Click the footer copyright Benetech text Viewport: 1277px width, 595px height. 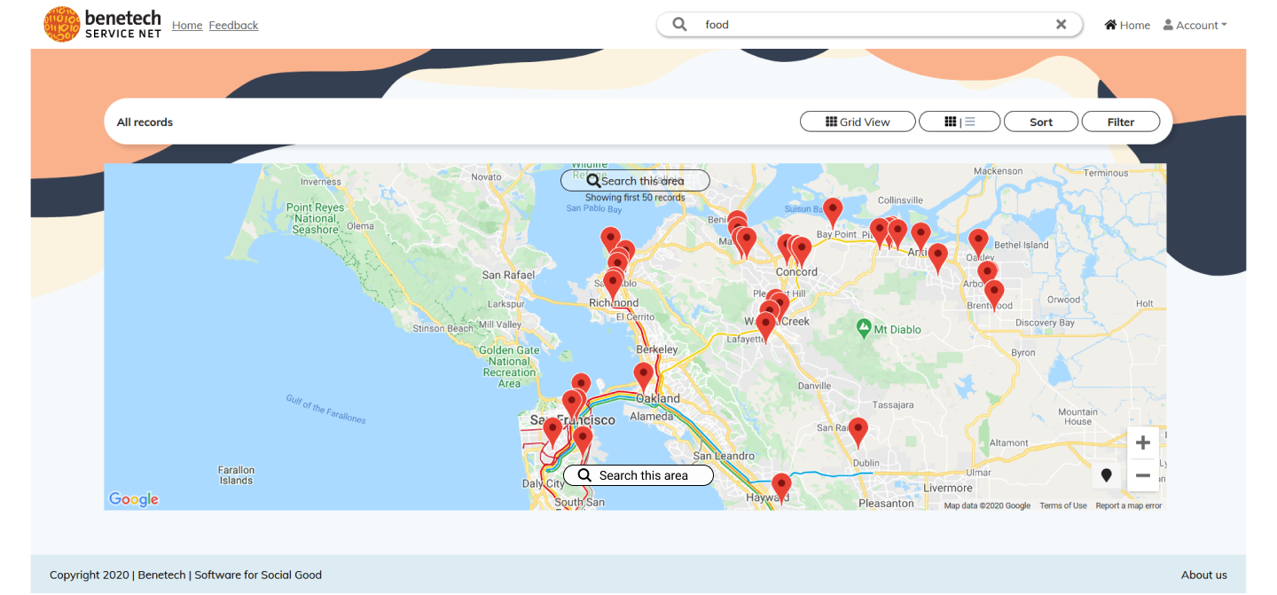tap(185, 575)
